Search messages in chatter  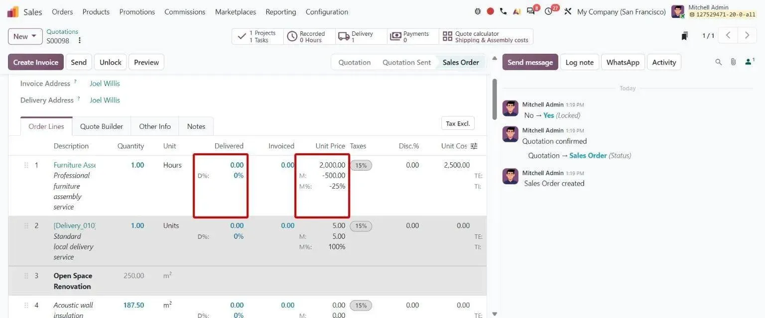pos(718,62)
